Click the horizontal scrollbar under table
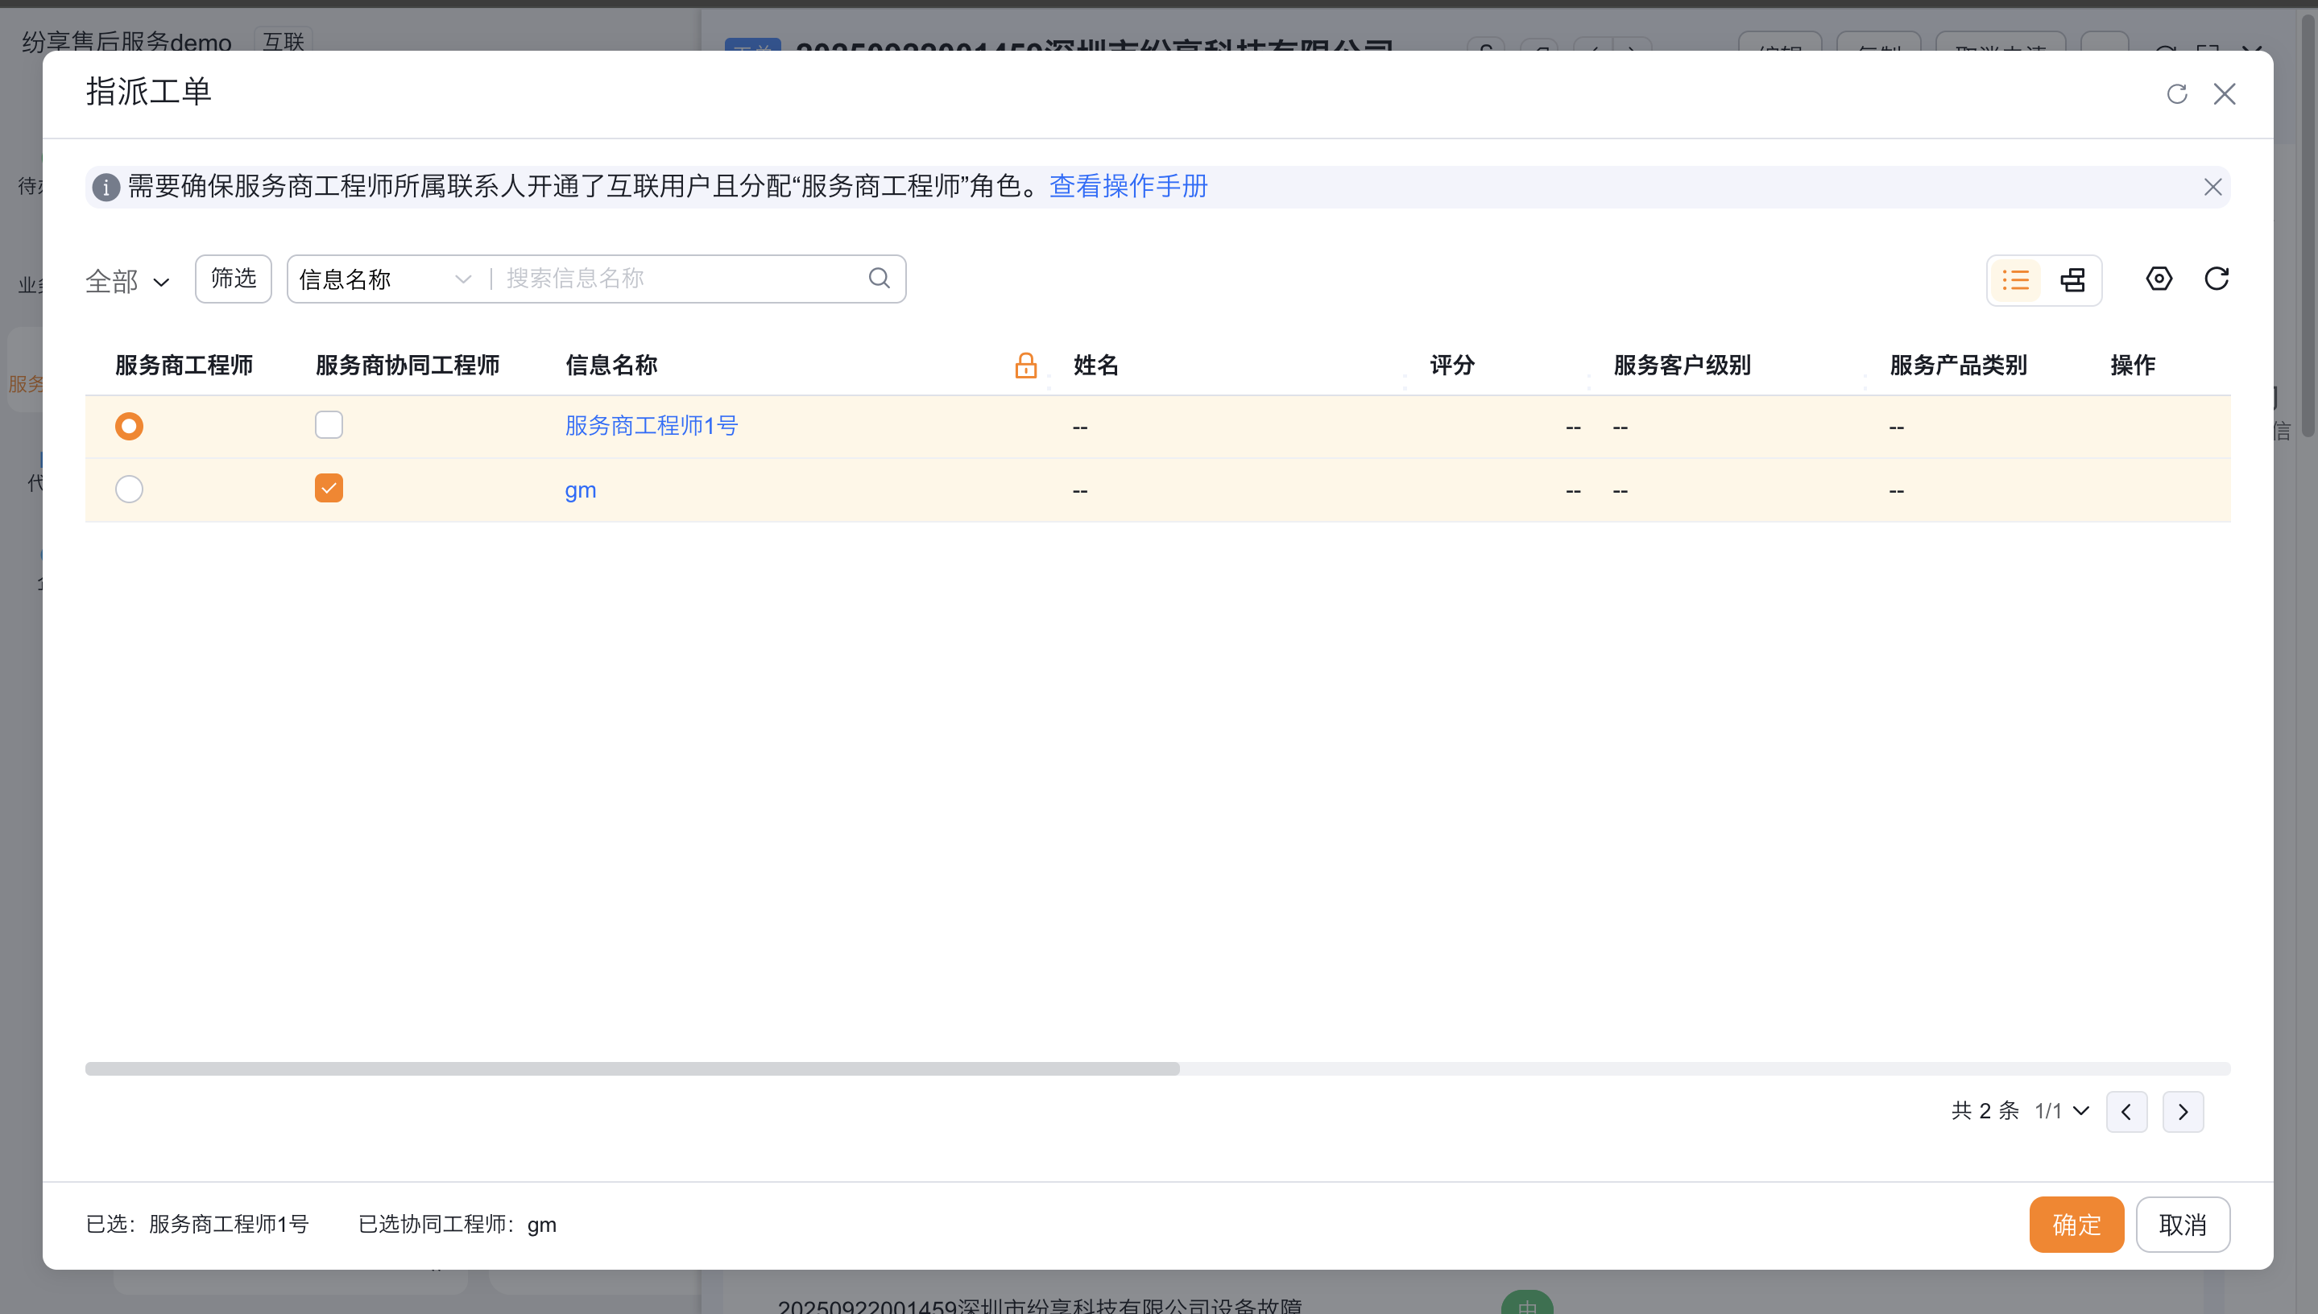2318x1314 pixels. point(632,1068)
